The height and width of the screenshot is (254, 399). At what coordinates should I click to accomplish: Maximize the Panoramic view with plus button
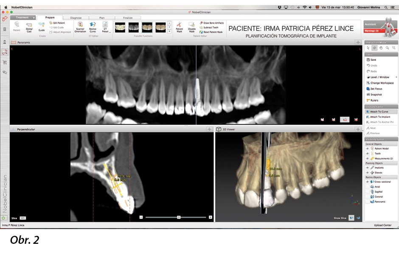point(358,42)
